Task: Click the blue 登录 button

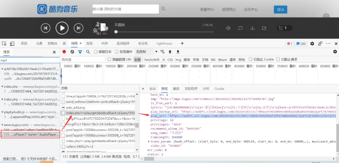Action: (x=280, y=9)
